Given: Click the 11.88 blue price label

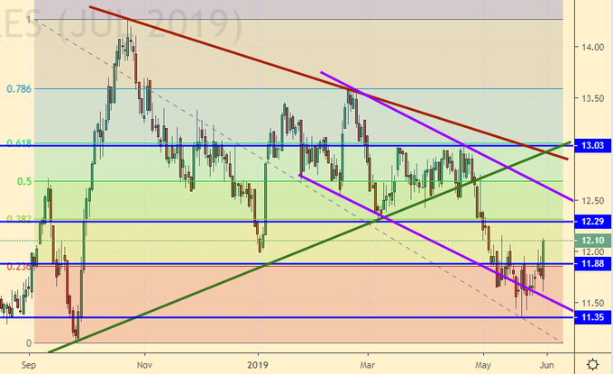Looking at the screenshot, I should point(592,264).
